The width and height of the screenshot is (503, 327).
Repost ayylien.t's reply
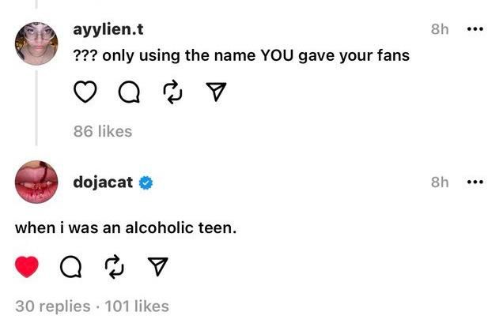point(171,95)
